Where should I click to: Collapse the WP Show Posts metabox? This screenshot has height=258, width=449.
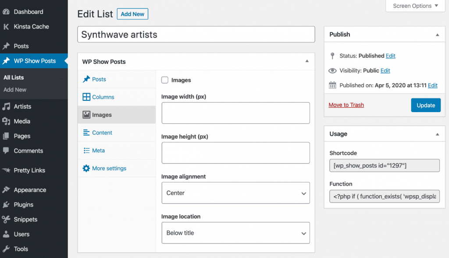pos(306,61)
